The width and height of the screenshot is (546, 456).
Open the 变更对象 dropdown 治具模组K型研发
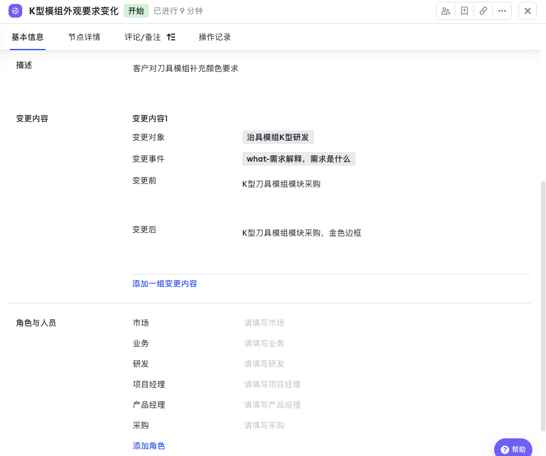278,137
